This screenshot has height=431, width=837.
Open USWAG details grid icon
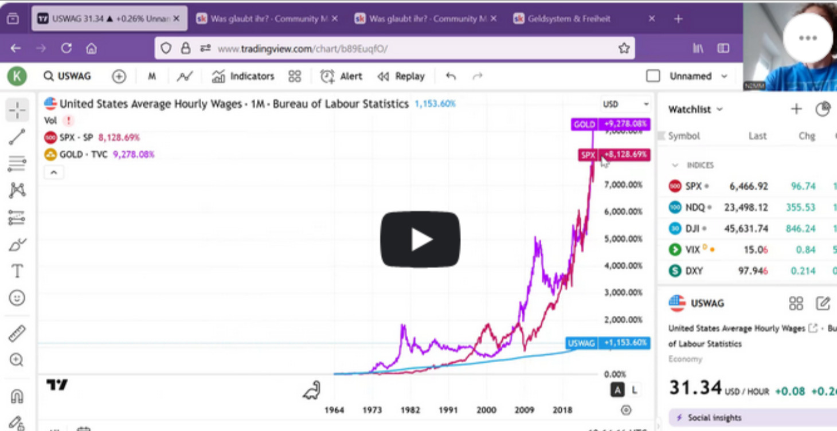[796, 303]
